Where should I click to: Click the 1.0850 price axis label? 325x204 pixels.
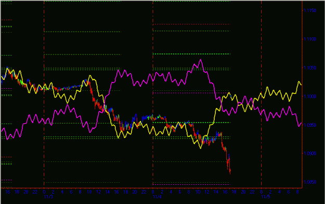point(310,182)
